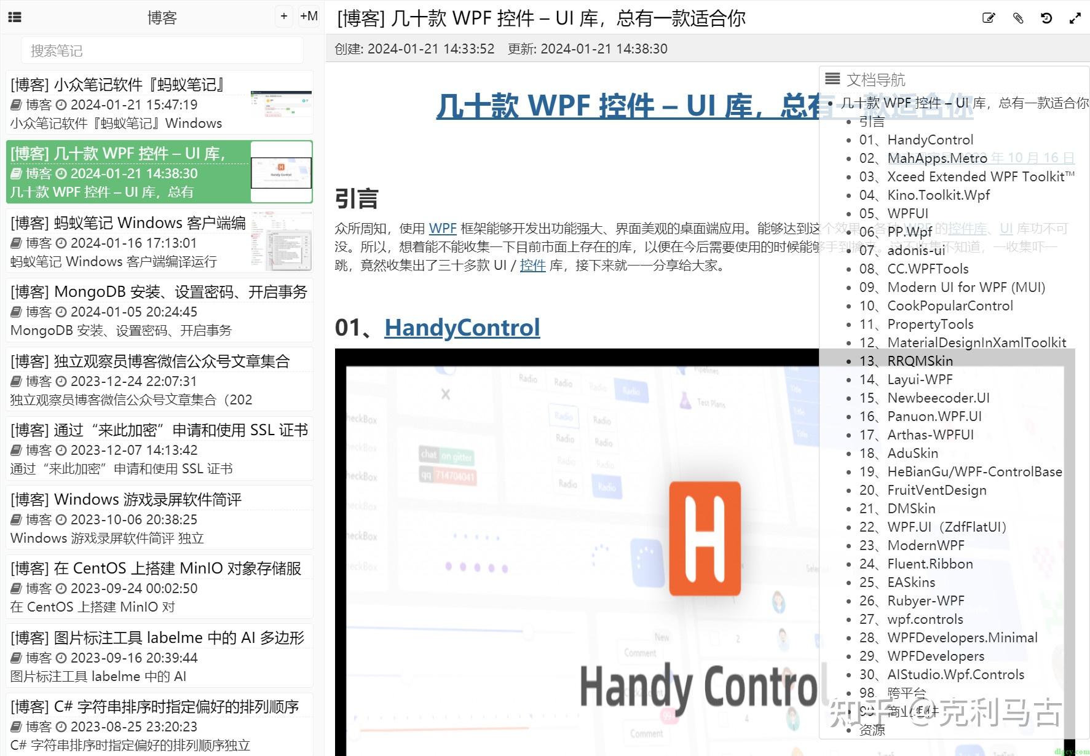Jump to 23、ModernWPF in outline

912,546
